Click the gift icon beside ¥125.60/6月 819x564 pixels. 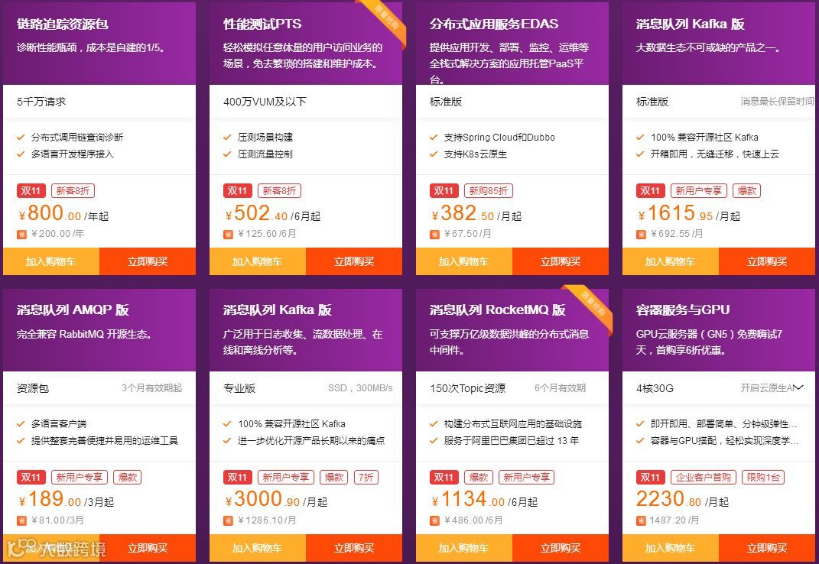coord(228,235)
